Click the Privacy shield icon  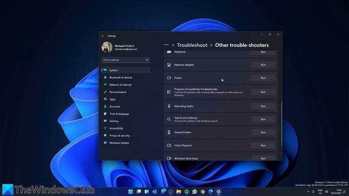click(x=105, y=136)
